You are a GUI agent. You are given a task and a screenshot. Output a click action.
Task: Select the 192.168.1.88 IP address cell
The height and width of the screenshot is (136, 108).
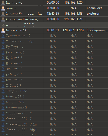point(73,14)
